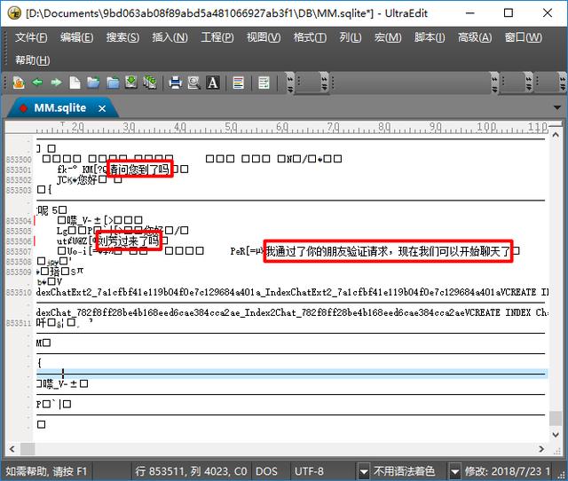Click the open file folder icon
The width and height of the screenshot is (568, 481).
[x=93, y=83]
